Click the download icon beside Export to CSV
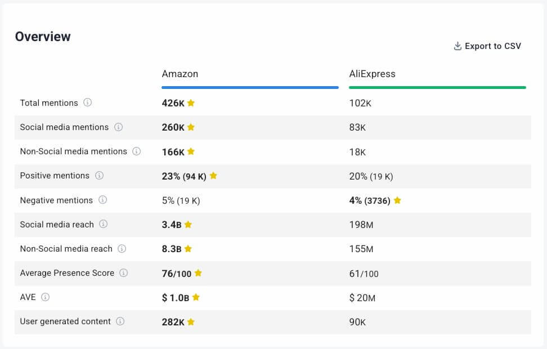The height and width of the screenshot is (349, 547). 458,46
